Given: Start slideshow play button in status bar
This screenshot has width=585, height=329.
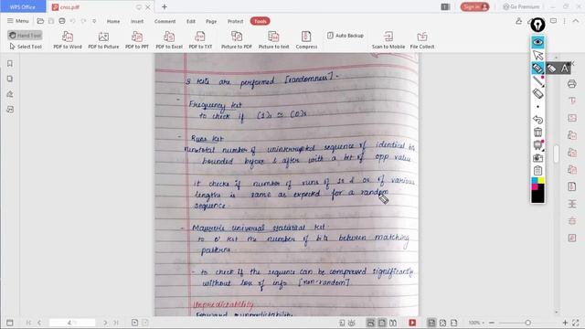Looking at the screenshot, I should pyautogui.click(x=412, y=323).
